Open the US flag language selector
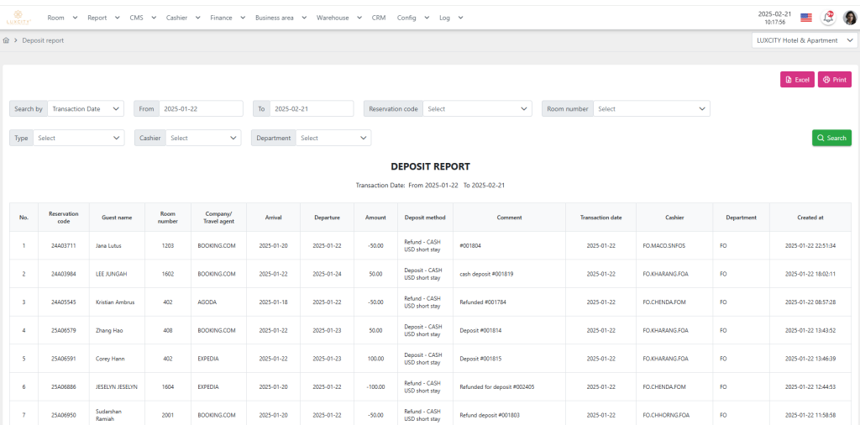The image size is (860, 425). tap(805, 18)
